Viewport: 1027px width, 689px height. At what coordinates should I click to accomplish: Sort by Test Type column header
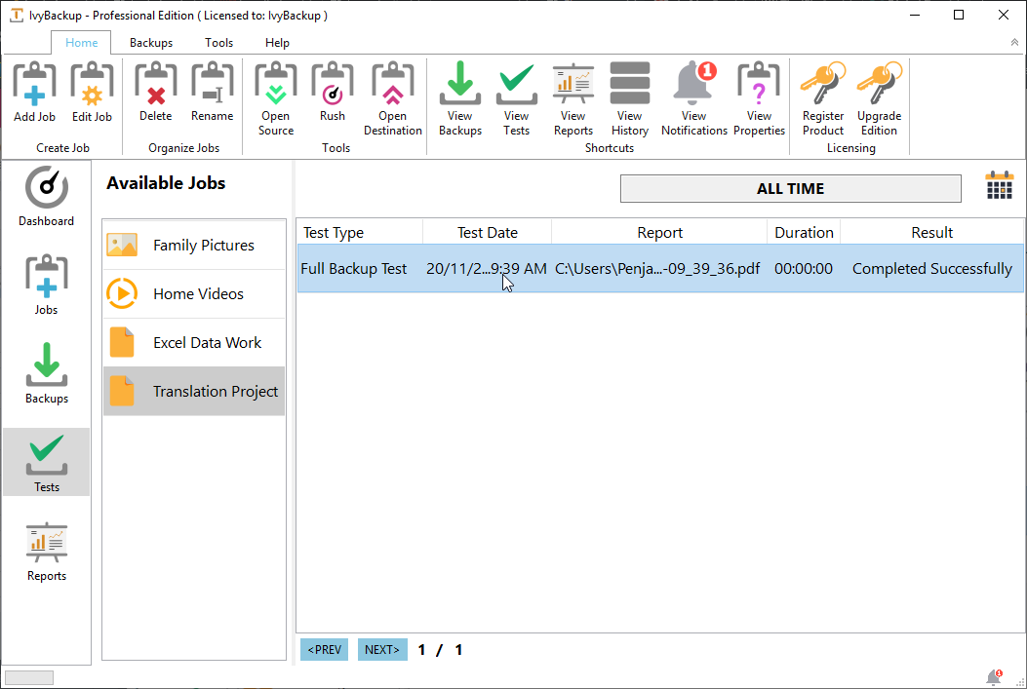[360, 232]
